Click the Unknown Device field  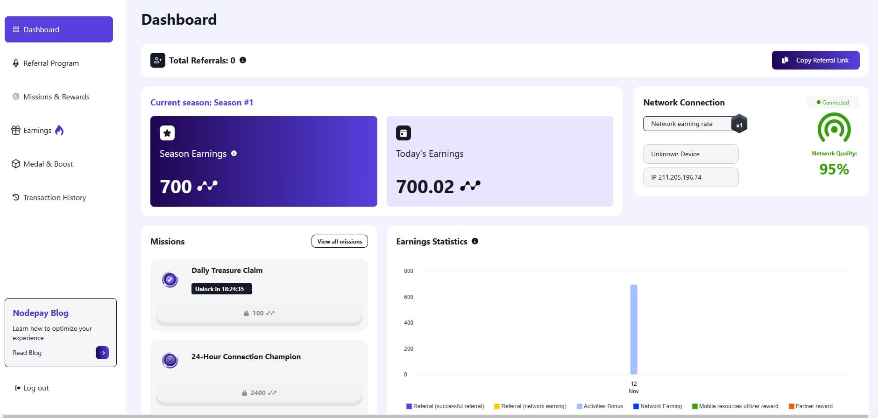691,154
